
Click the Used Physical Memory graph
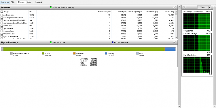(197, 21)
